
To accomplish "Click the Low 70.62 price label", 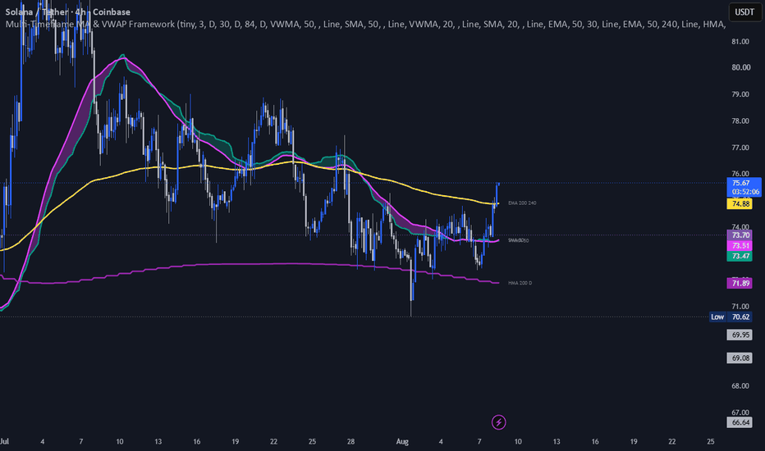I will tap(731, 317).
